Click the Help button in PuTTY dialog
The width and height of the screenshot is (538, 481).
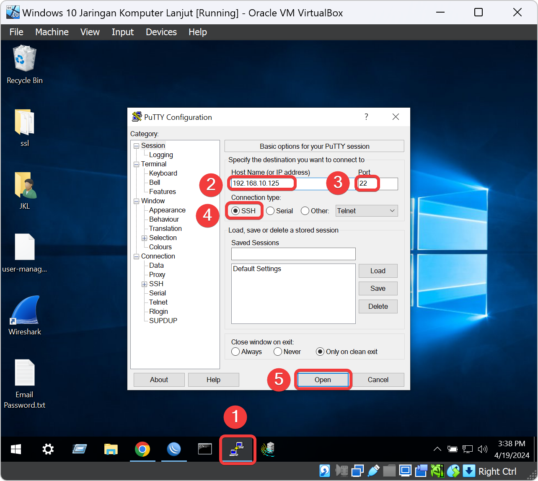coord(213,380)
